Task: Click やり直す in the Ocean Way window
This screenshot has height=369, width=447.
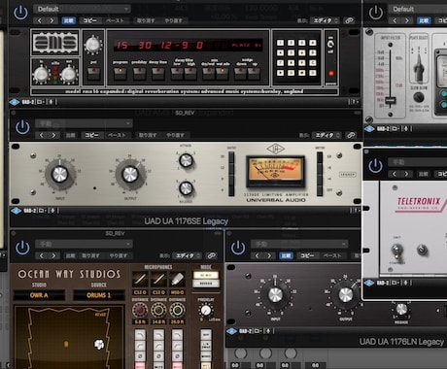Action: pyautogui.click(x=118, y=255)
